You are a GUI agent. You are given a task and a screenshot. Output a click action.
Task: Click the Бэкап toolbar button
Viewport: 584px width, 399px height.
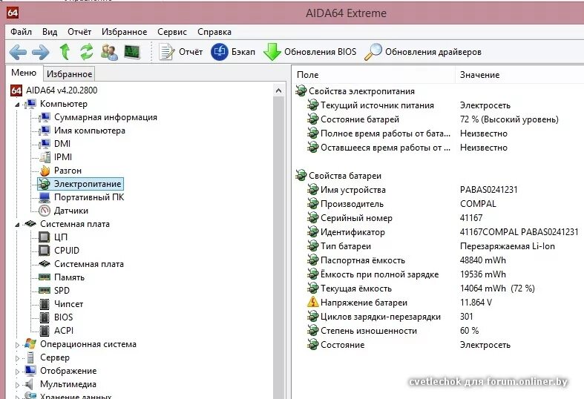pos(233,52)
